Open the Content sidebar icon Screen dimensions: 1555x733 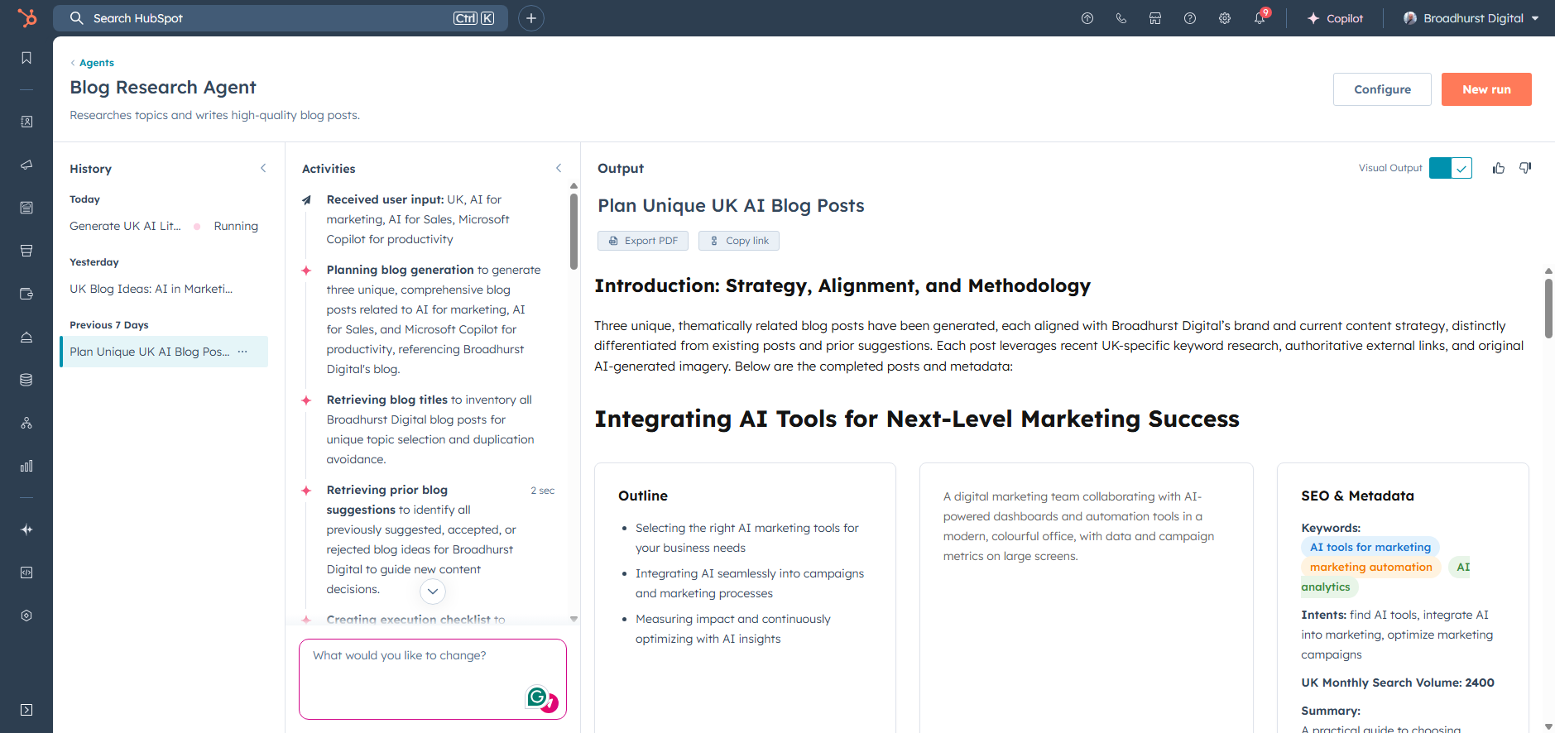26,208
